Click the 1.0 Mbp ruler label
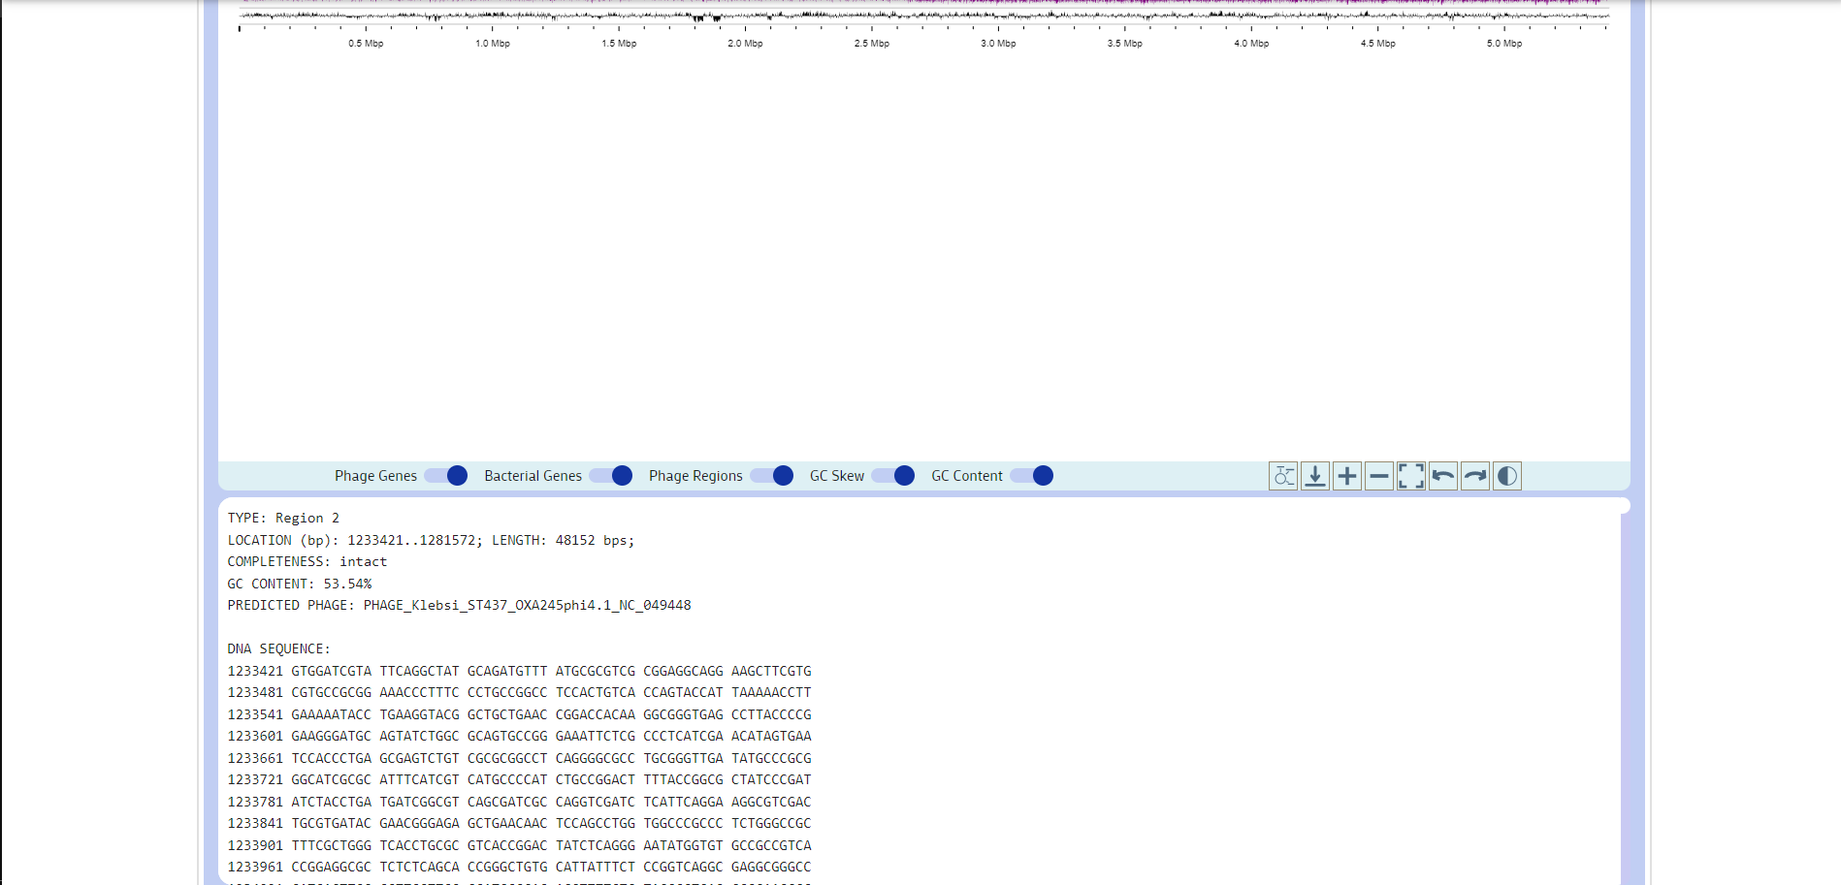Image resolution: width=1841 pixels, height=885 pixels. coord(492,44)
